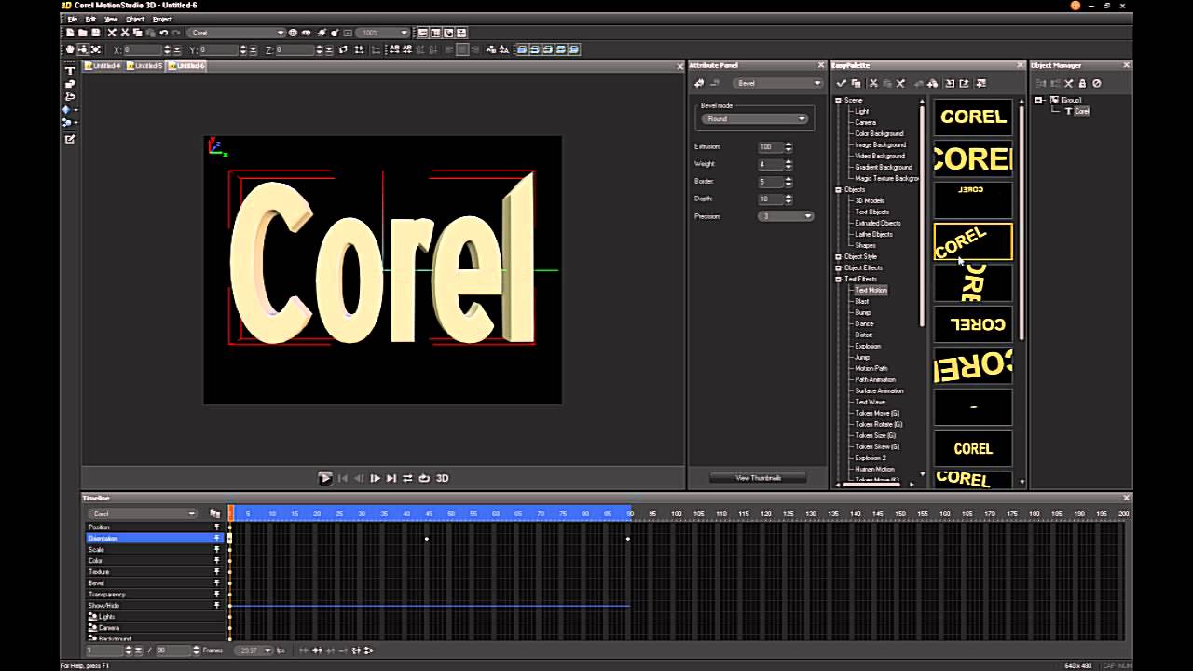1193x671 pixels.
Task: Click the Delete X icon in the main toolbar
Action: coord(112,33)
